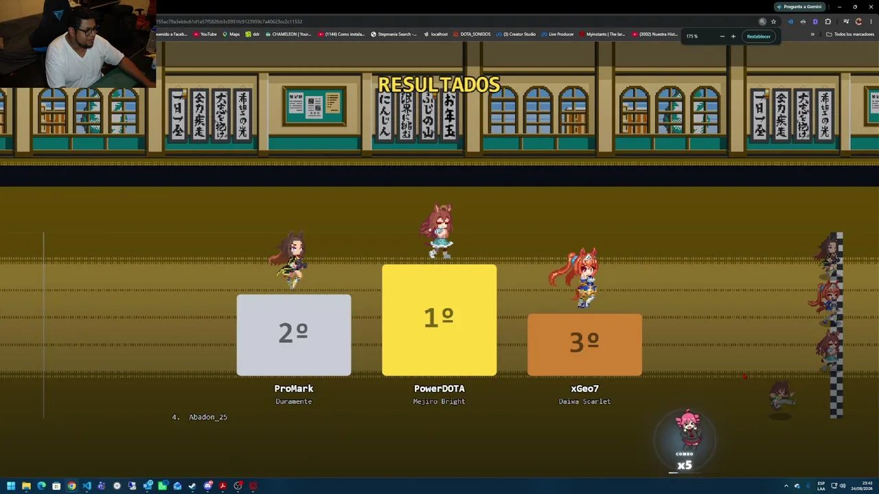Click the player name PowerDOTA
The image size is (879, 494).
(439, 388)
